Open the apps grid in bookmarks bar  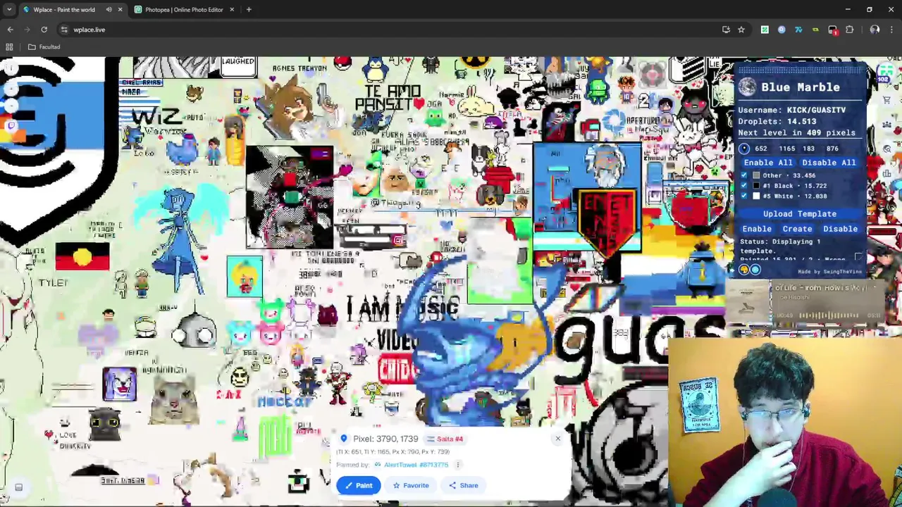(x=9, y=47)
